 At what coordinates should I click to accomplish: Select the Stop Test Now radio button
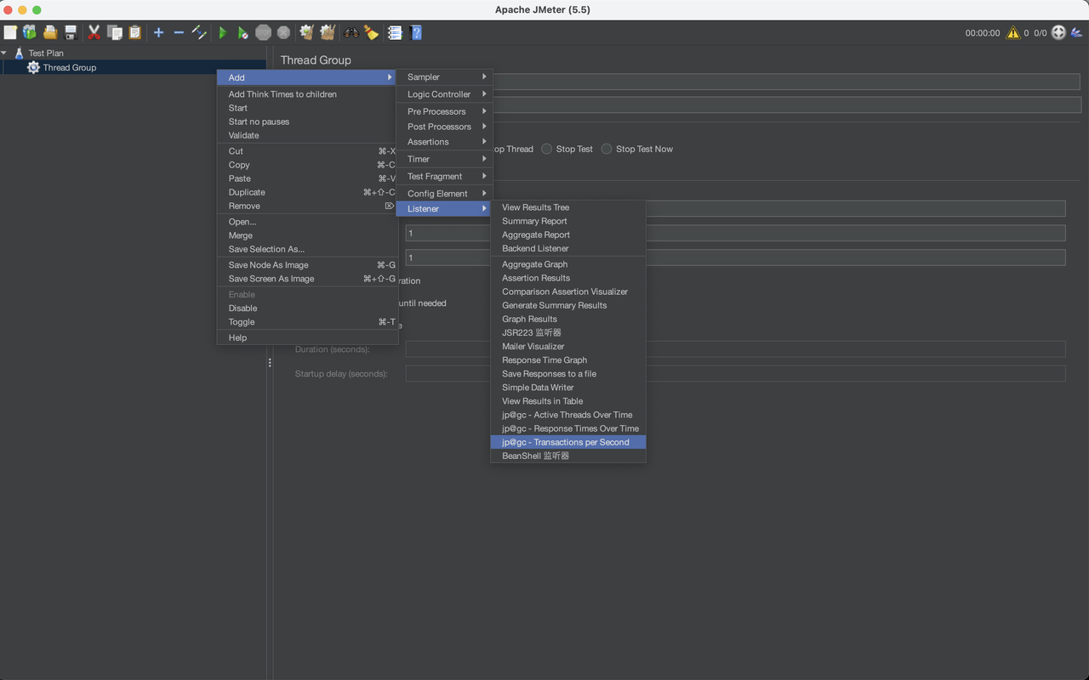pyautogui.click(x=607, y=149)
